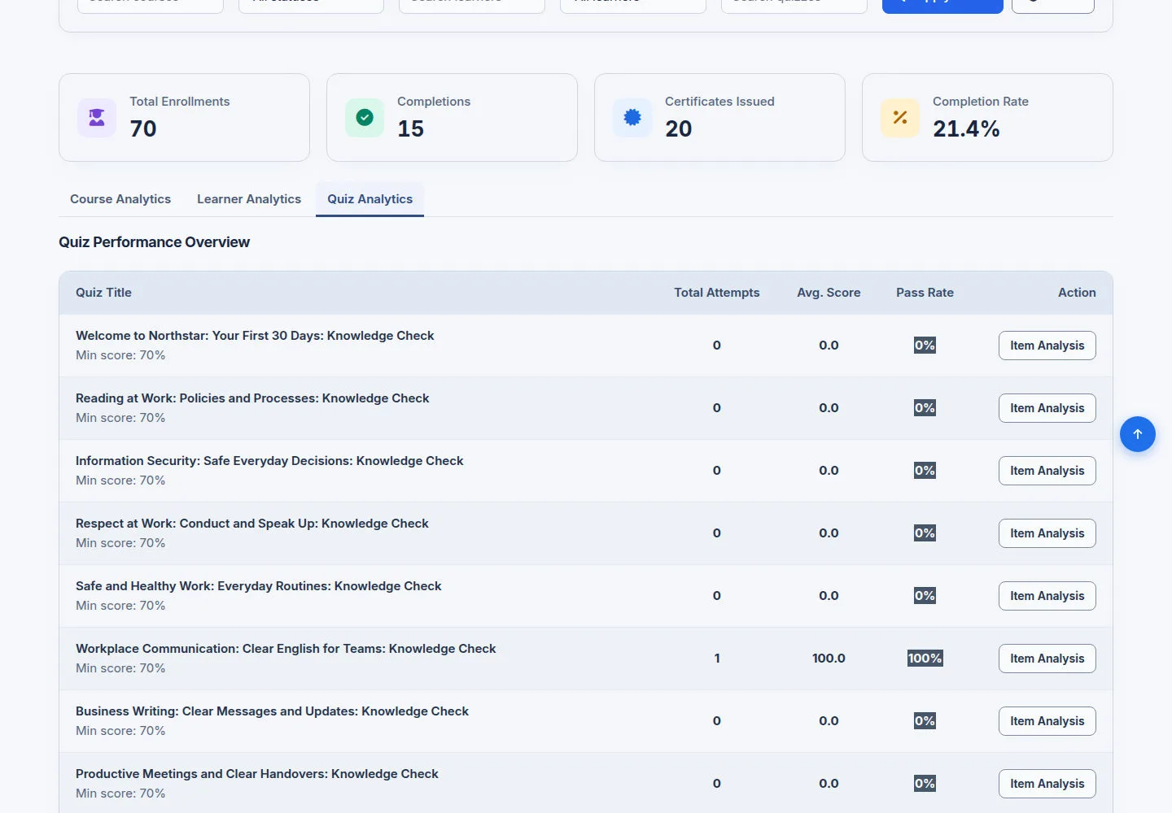The height and width of the screenshot is (813, 1172).
Task: Select the Quiz Analytics tab
Action: [370, 199]
